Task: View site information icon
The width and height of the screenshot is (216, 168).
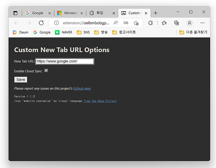Action: click(56, 23)
